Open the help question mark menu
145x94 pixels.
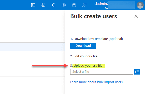click(x=74, y=5)
